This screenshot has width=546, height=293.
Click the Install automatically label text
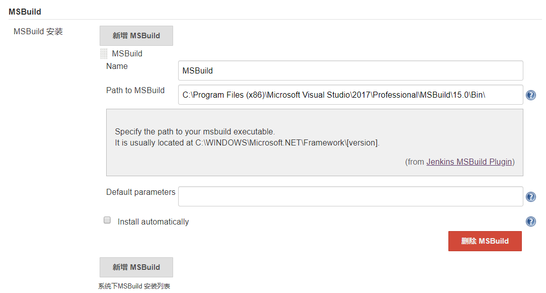[153, 222]
